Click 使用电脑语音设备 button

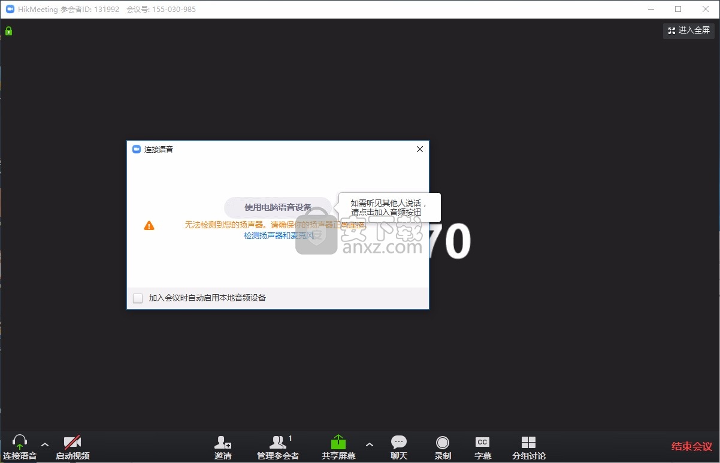tap(278, 207)
